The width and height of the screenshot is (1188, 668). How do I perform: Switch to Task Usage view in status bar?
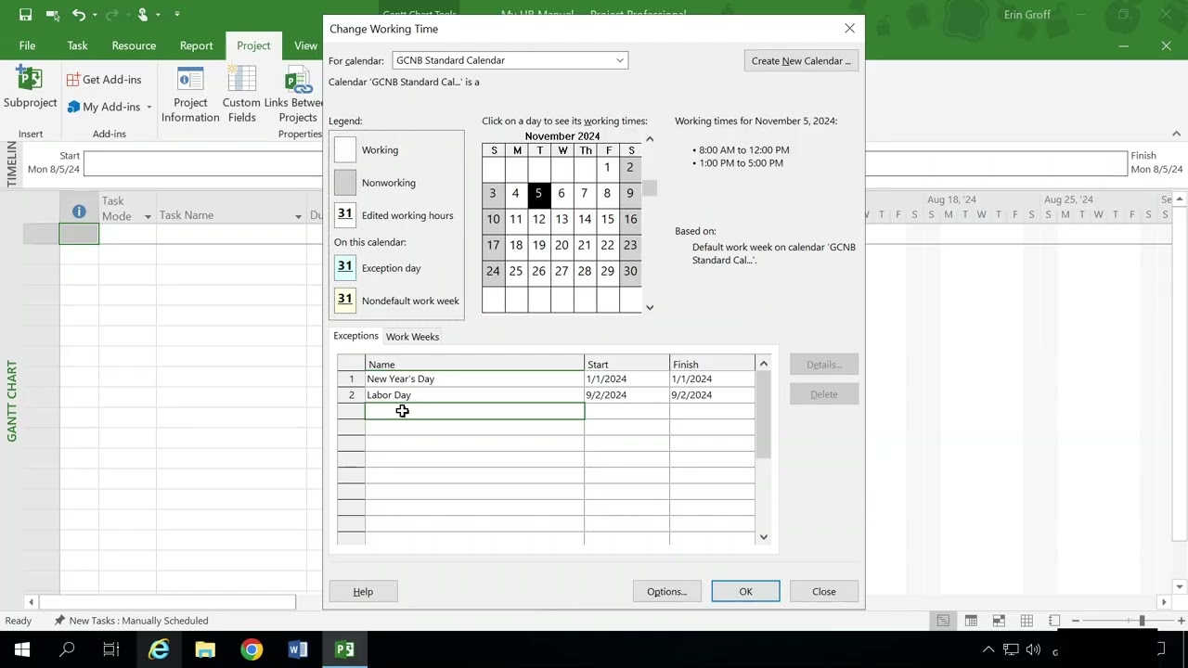(971, 621)
